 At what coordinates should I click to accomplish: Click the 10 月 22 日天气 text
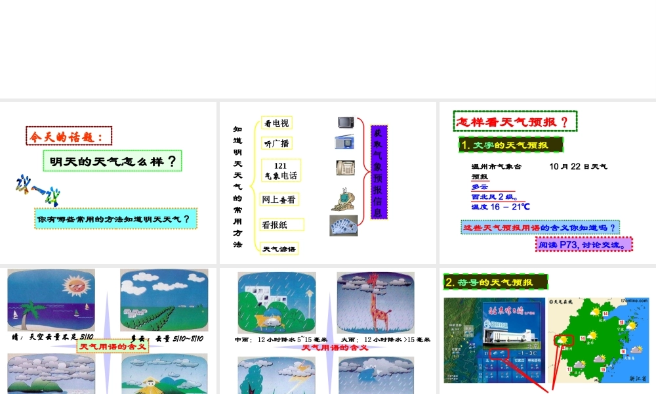coord(578,166)
